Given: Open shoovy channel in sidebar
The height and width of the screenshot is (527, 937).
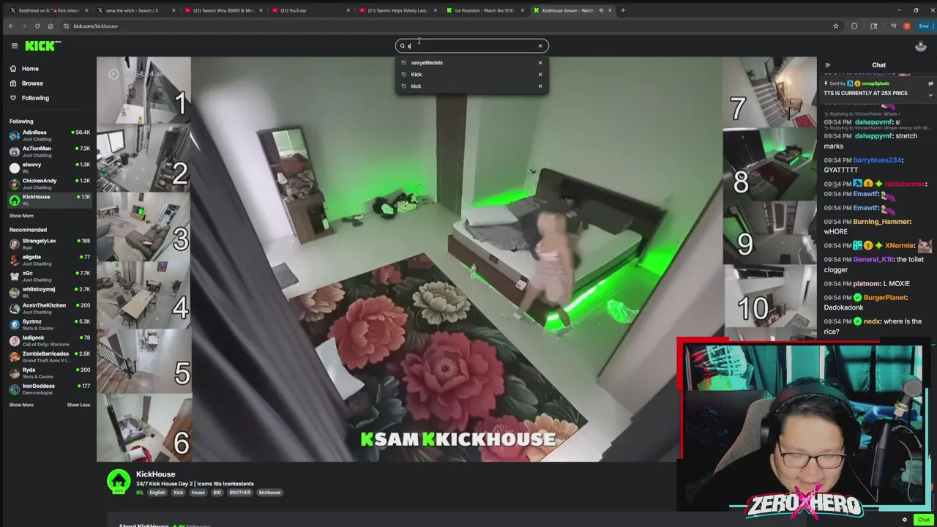Looking at the screenshot, I should point(48,167).
